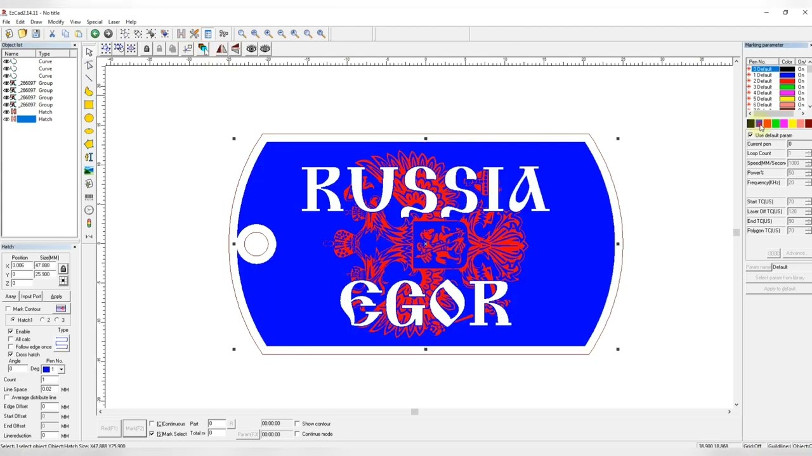This screenshot has height=456, width=812.
Task: Select the ellipse draw tool
Action: click(89, 131)
